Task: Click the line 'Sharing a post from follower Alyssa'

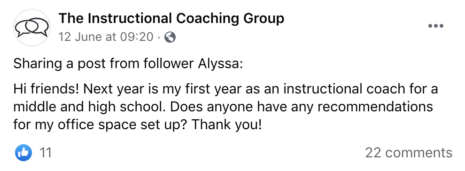Action: [128, 64]
